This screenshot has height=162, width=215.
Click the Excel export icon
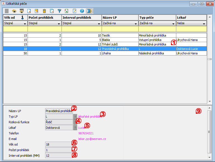pyautogui.click(x=67, y=11)
